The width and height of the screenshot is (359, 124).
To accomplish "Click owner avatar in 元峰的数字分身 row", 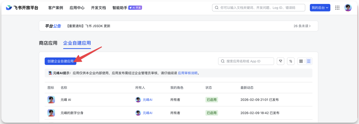I will click(x=138, y=113).
